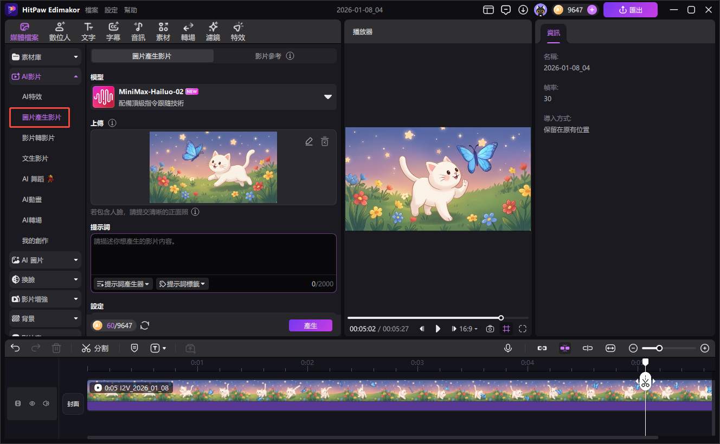The width and height of the screenshot is (720, 444).
Task: Open the 數位人 digital human tab
Action: click(60, 32)
